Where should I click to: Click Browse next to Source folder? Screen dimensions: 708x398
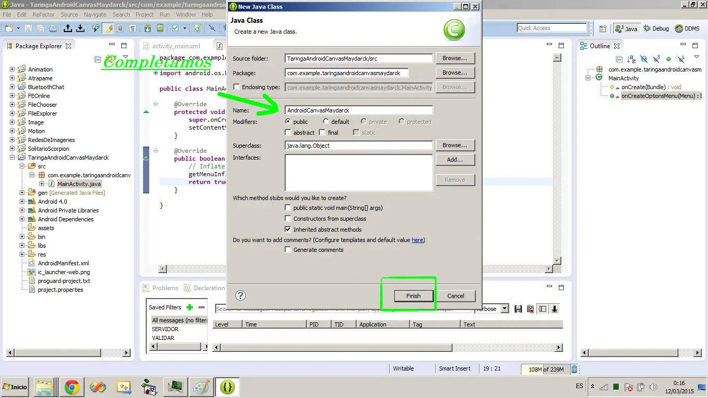455,58
